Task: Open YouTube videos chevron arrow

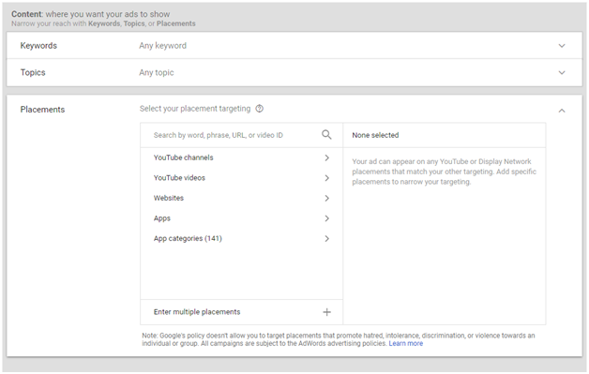Action: click(326, 178)
